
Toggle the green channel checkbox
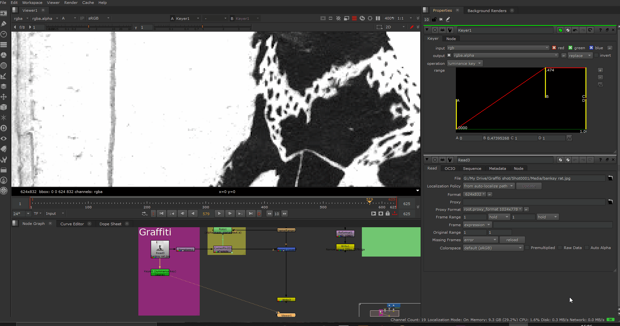click(x=570, y=48)
